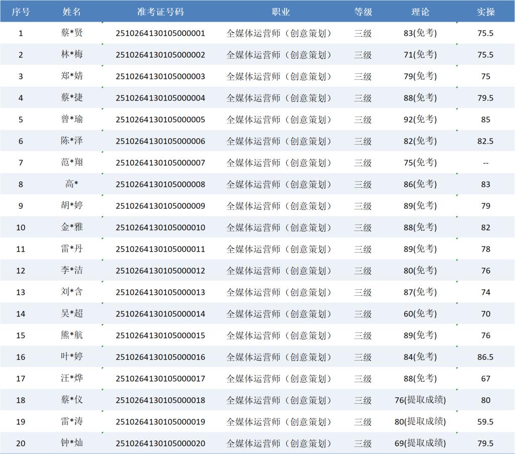Select the name cell 钟*灿
Viewport: 515px width, 454px height.
(x=72, y=443)
